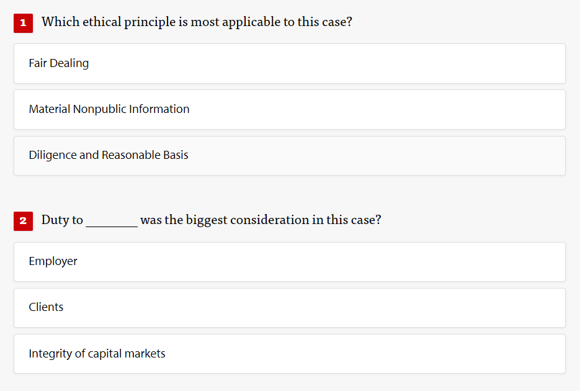Choose the Material Nonpublic Information option

(289, 109)
